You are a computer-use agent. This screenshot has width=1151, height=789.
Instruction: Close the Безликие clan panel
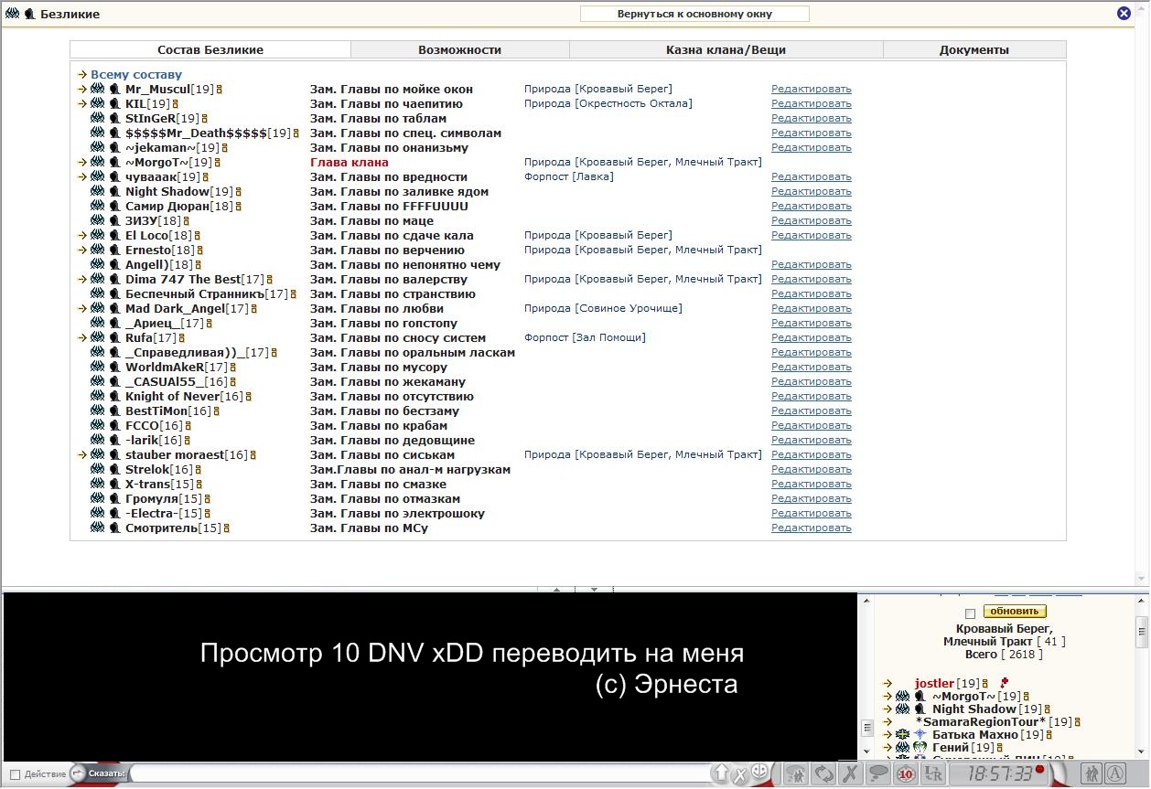[1124, 14]
